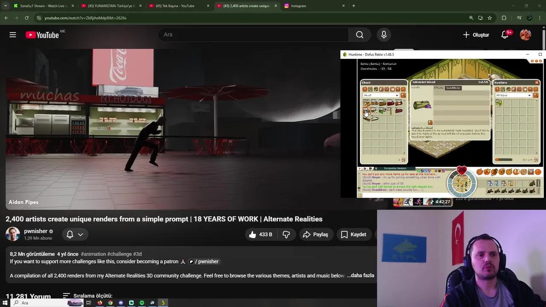The image size is (546, 307).
Task: Switch to SenaSu1 Stream tab
Action: 44,6
